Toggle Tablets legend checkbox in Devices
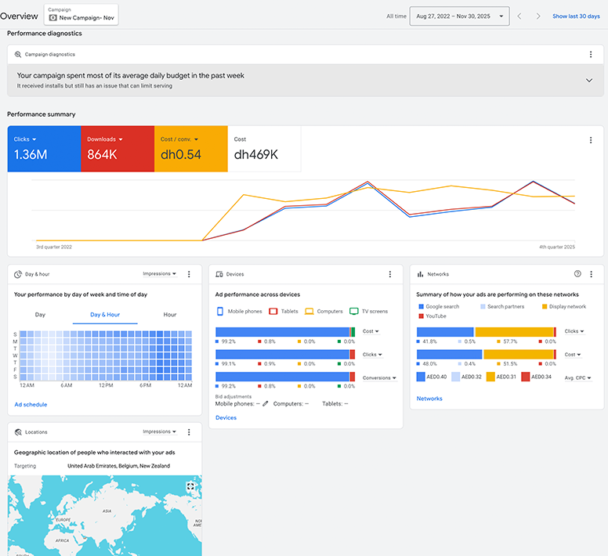Viewport: 608px width, 556px height. coord(273,312)
